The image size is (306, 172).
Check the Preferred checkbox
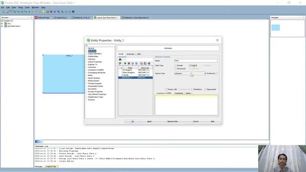[x=217, y=74]
